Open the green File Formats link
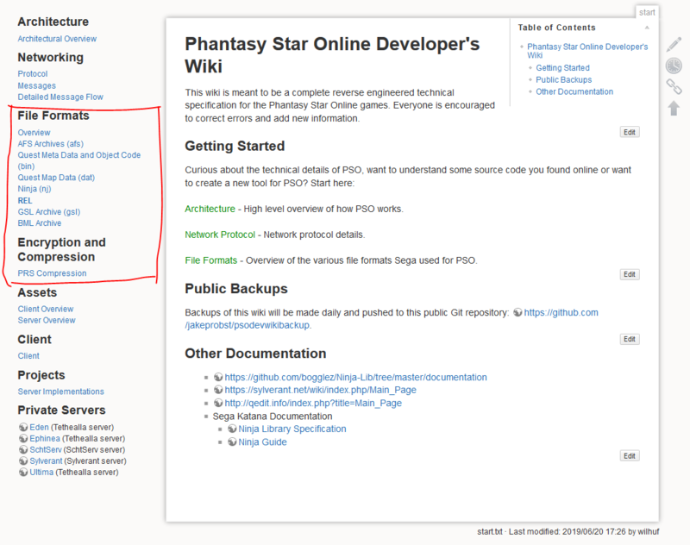690x545 pixels. 210,260
